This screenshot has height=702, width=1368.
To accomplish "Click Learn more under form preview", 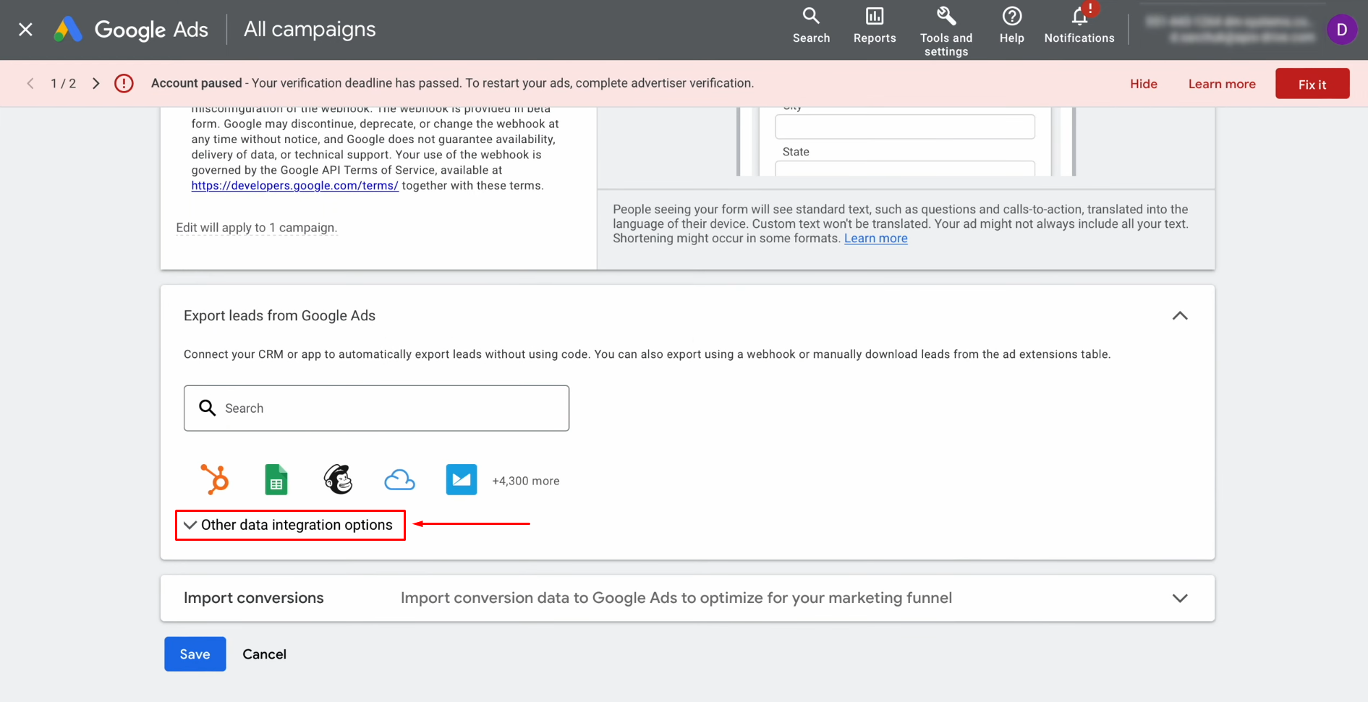I will 875,239.
